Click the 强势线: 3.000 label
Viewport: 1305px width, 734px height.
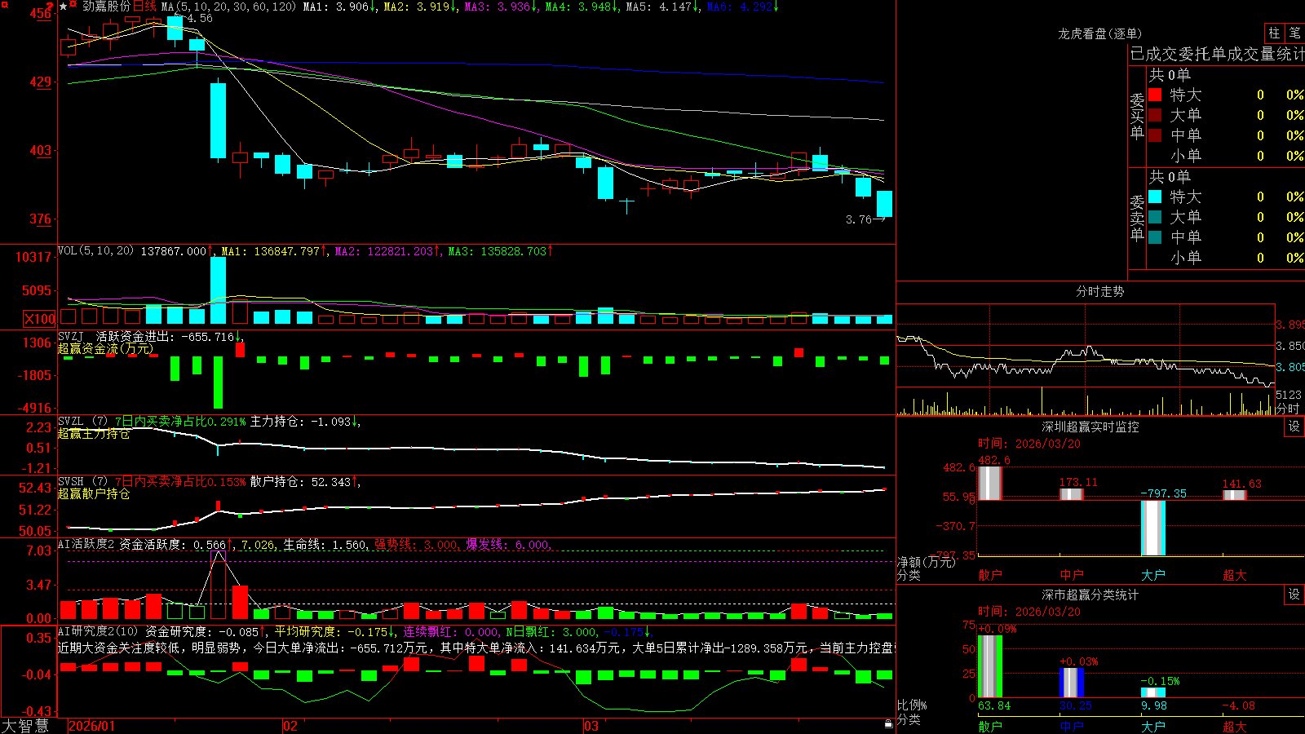click(417, 544)
